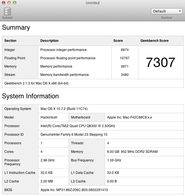The width and height of the screenshot is (185, 196).
Task: Click the 1.59 GHz bus frequency value
Action: coord(114,160)
